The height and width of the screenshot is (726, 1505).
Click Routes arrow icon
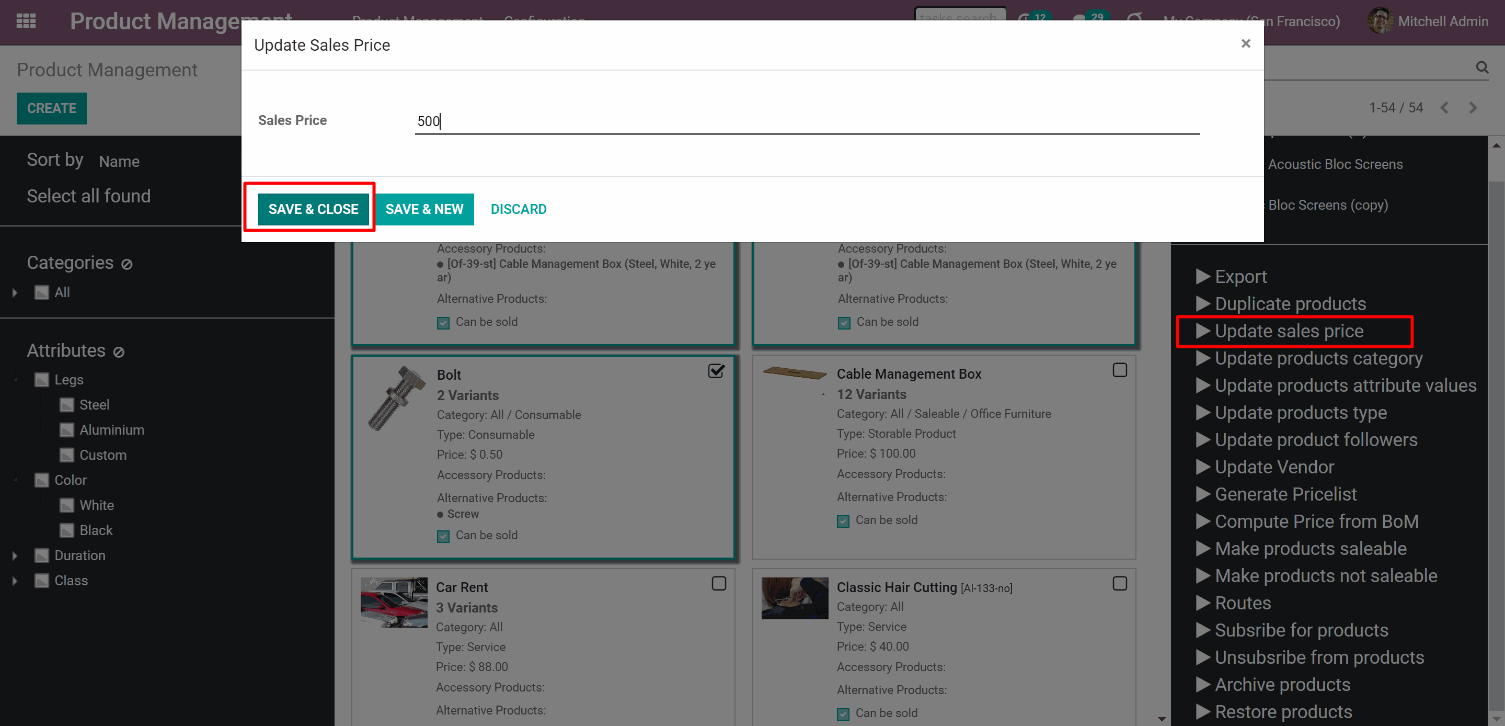1202,603
